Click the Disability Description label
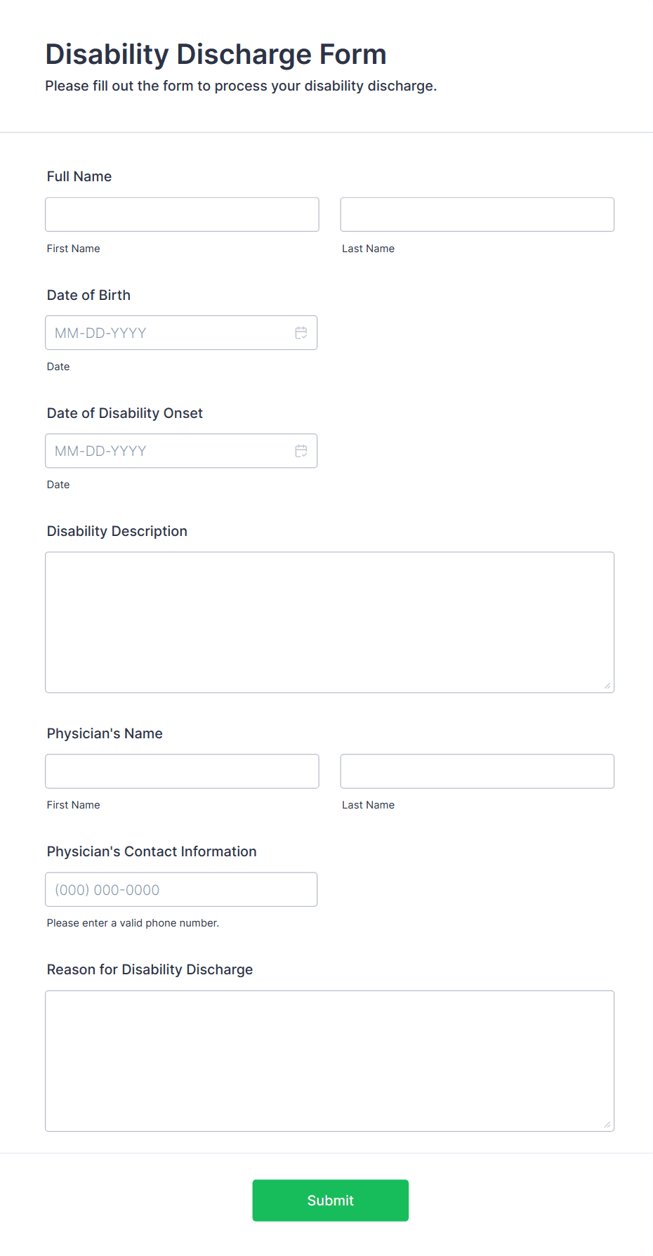The image size is (653, 1256). point(117,531)
